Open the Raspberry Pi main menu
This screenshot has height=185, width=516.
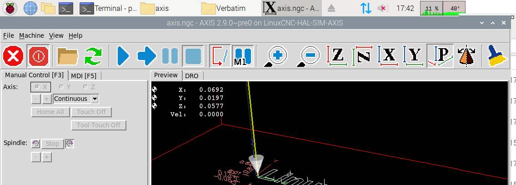point(11,8)
